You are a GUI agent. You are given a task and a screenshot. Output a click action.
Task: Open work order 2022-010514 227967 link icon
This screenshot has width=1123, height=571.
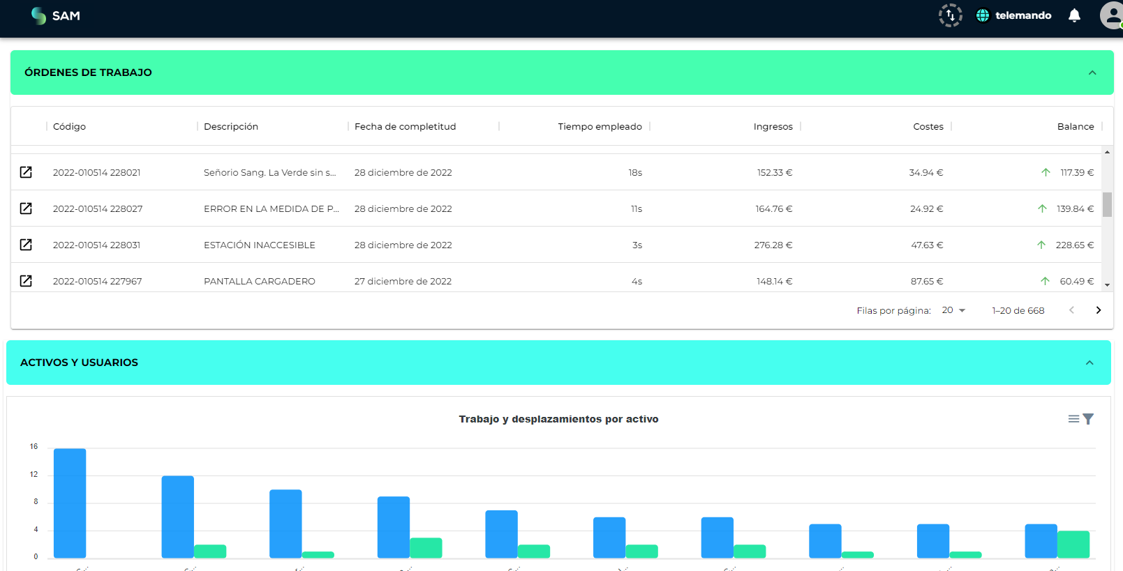coord(26,281)
